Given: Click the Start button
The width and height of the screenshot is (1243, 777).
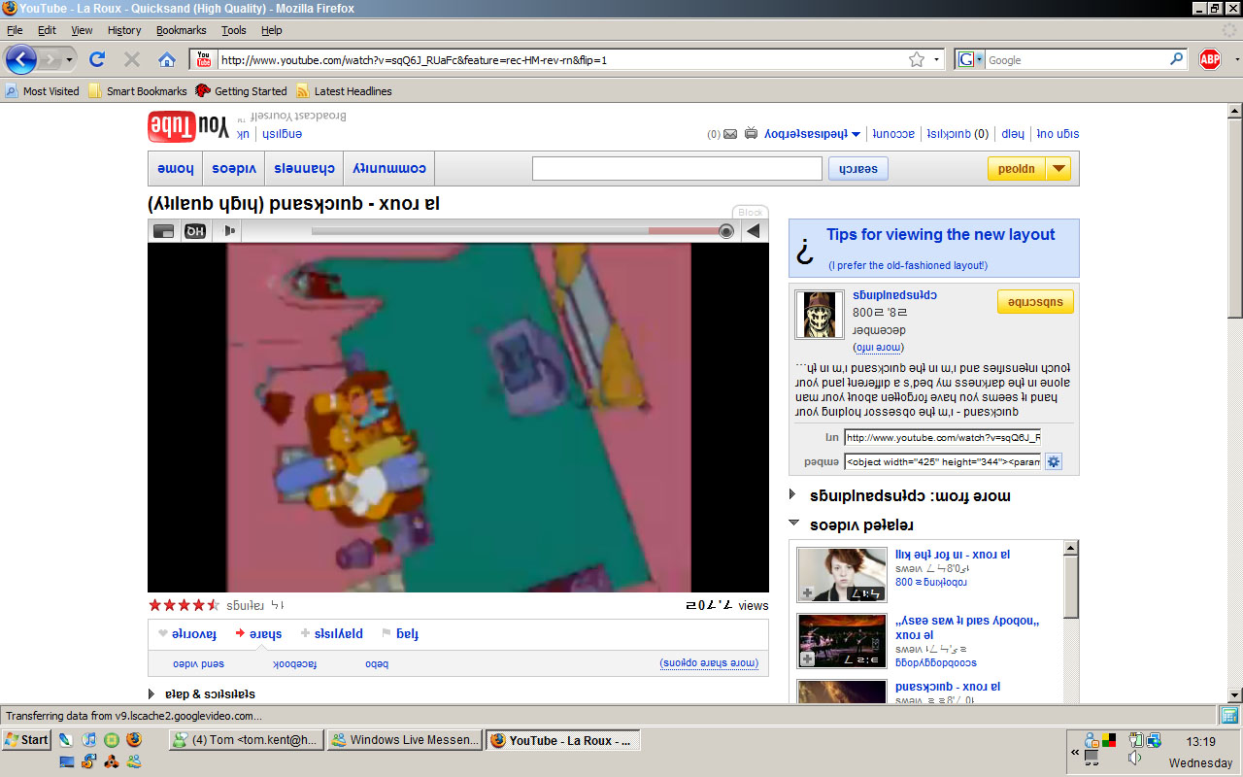Looking at the screenshot, I should coord(27,739).
